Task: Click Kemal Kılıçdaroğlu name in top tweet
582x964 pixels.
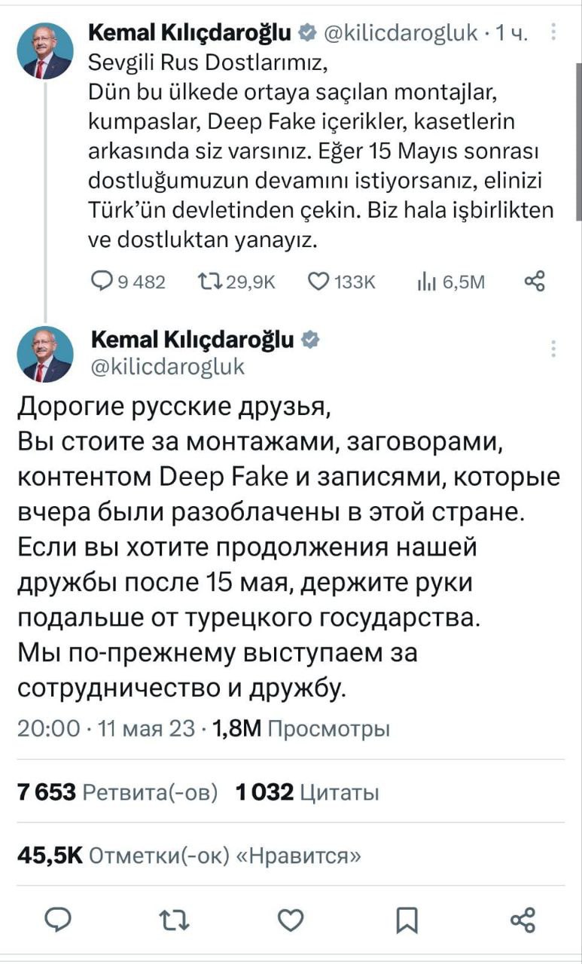Action: pos(190,32)
